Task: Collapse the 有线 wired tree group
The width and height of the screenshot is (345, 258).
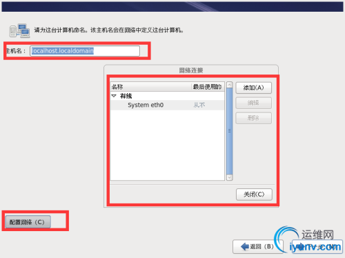Action: pyautogui.click(x=114, y=96)
